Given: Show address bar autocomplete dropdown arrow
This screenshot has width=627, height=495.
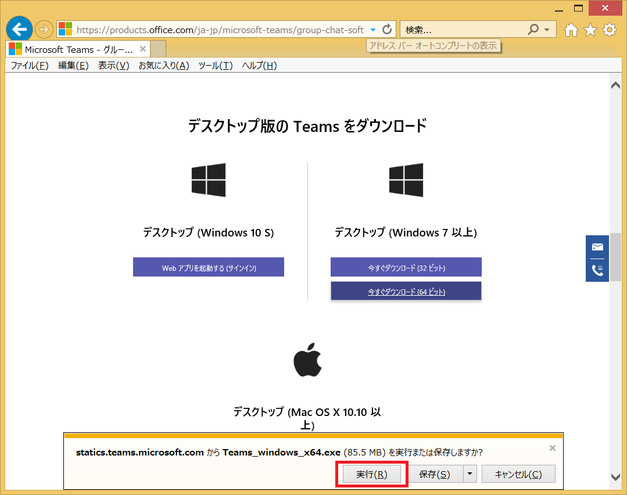Looking at the screenshot, I should pyautogui.click(x=373, y=30).
